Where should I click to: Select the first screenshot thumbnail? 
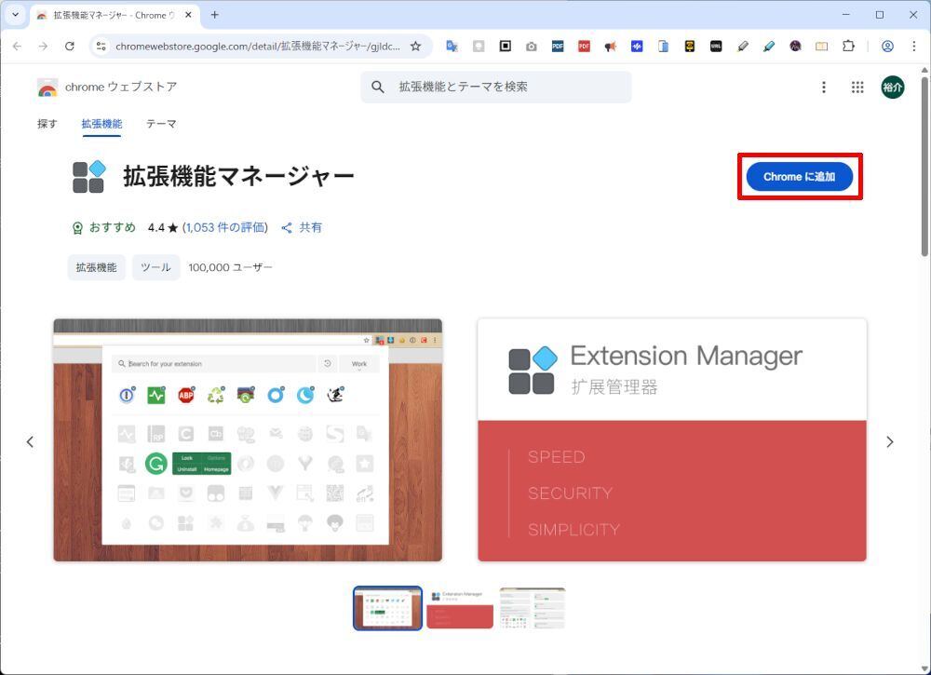click(387, 608)
